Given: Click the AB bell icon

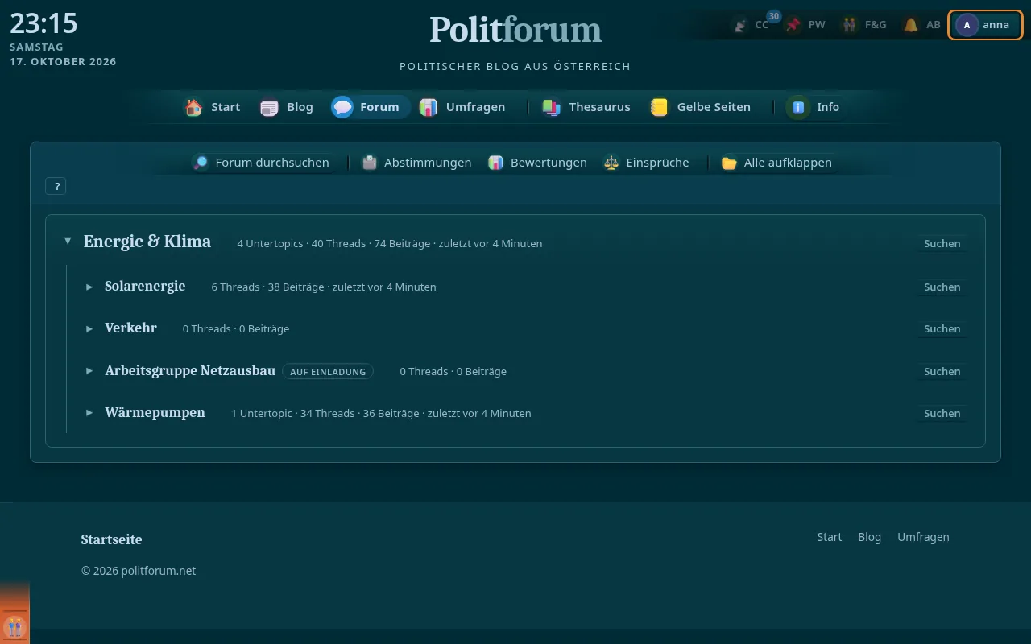Looking at the screenshot, I should point(911,25).
